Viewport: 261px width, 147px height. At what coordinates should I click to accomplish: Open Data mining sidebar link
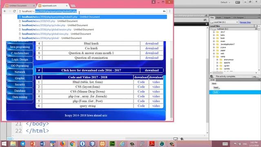(x=20, y=97)
